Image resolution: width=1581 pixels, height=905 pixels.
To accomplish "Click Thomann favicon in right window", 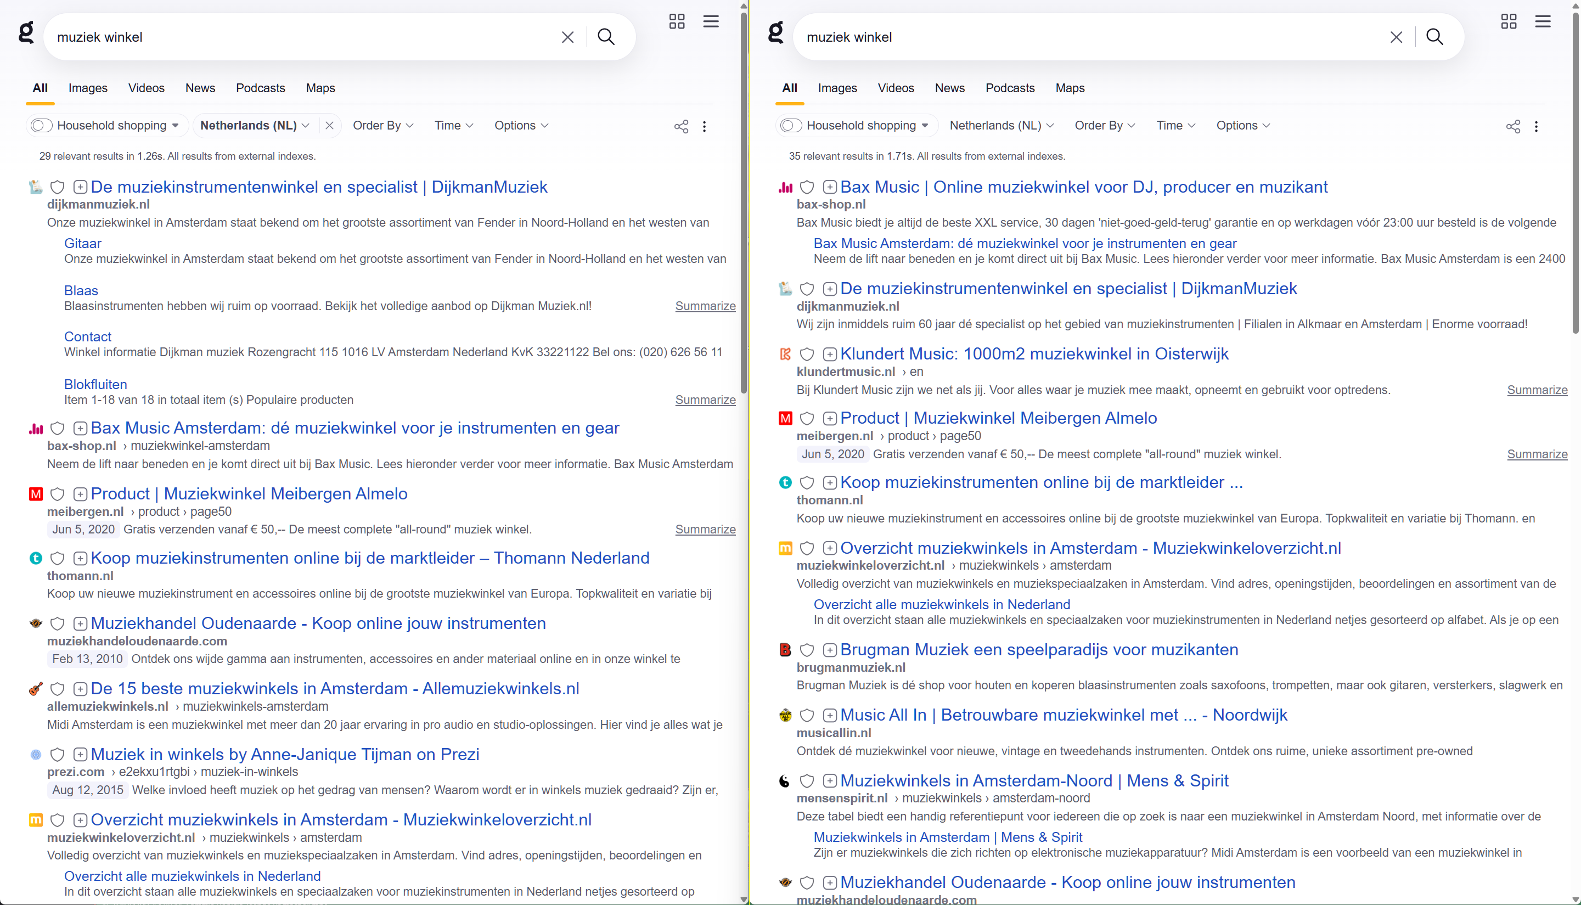I will click(785, 482).
